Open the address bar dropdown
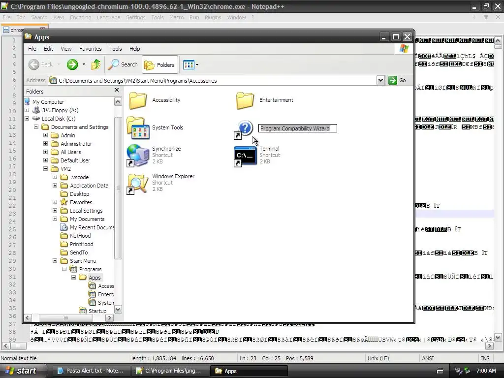The image size is (504, 378). coord(380,80)
